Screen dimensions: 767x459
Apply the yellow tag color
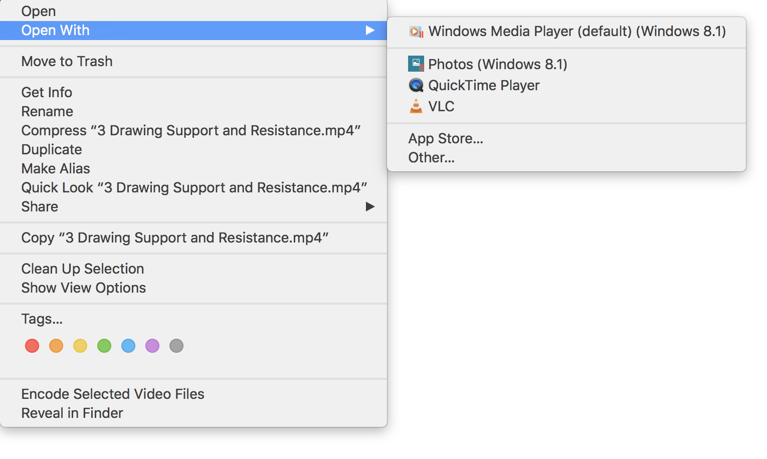(80, 346)
